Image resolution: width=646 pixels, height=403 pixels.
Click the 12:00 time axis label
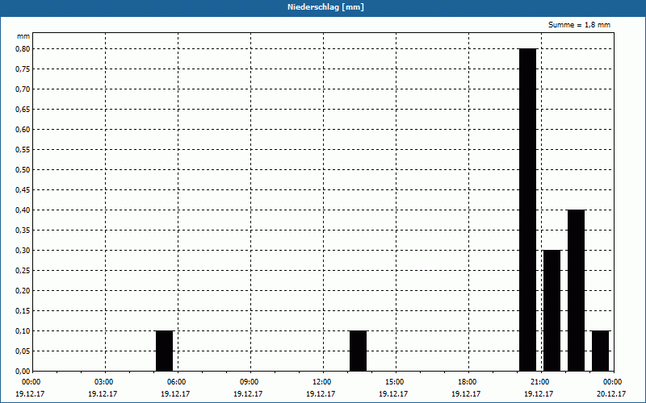point(321,382)
